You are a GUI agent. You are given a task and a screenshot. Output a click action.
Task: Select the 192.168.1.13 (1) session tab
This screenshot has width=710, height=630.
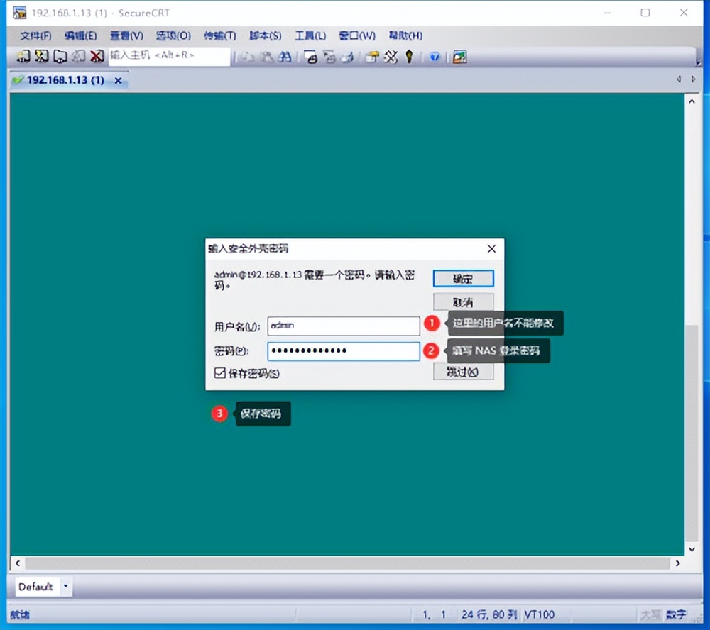tap(64, 80)
